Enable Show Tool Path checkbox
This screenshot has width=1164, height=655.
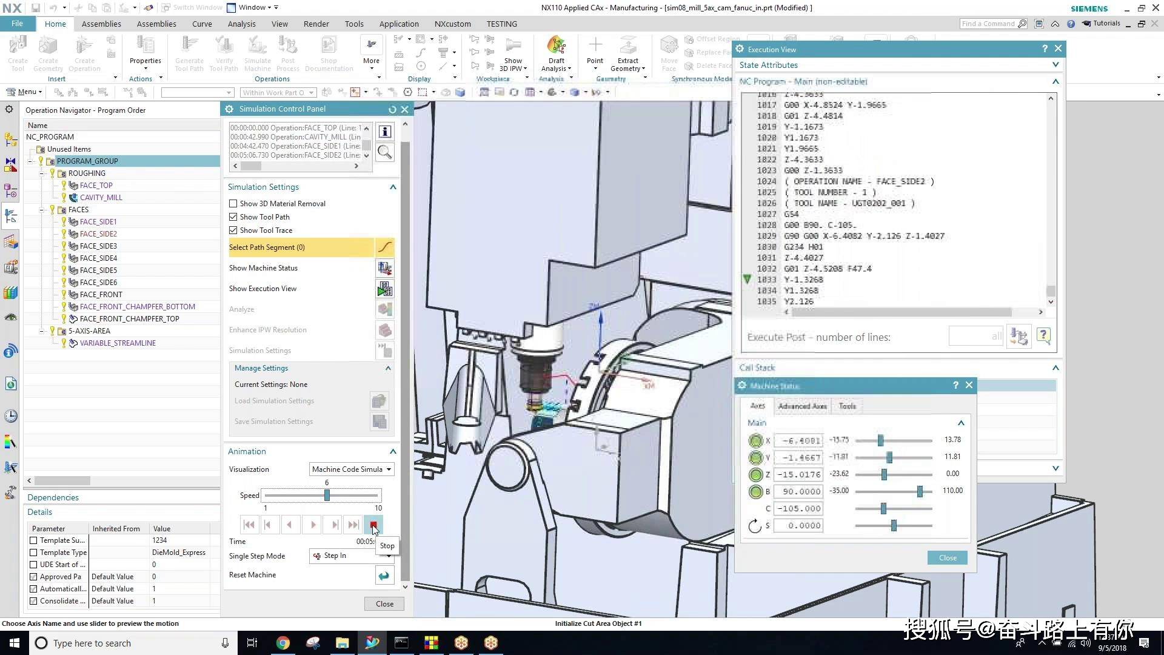(x=233, y=217)
